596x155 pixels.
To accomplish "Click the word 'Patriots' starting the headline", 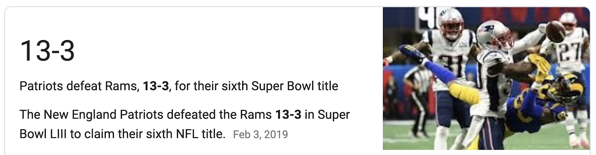I will tap(41, 86).
